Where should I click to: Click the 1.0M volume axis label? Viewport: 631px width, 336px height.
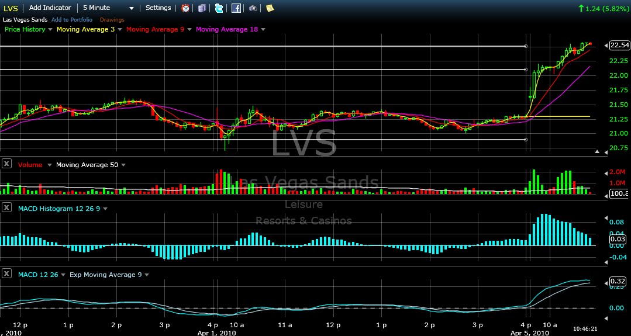click(x=619, y=183)
